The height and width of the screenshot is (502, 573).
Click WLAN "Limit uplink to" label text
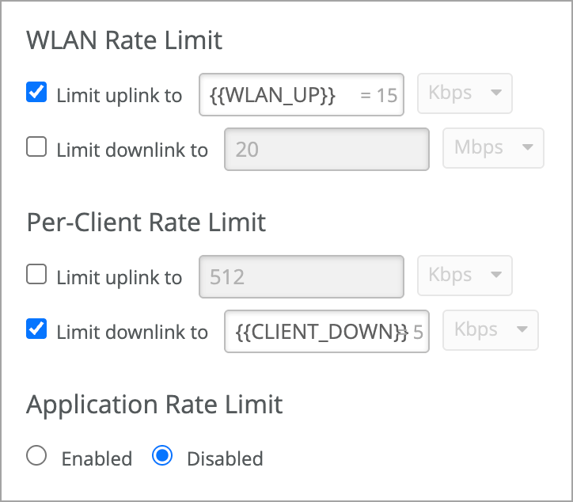pos(119,96)
